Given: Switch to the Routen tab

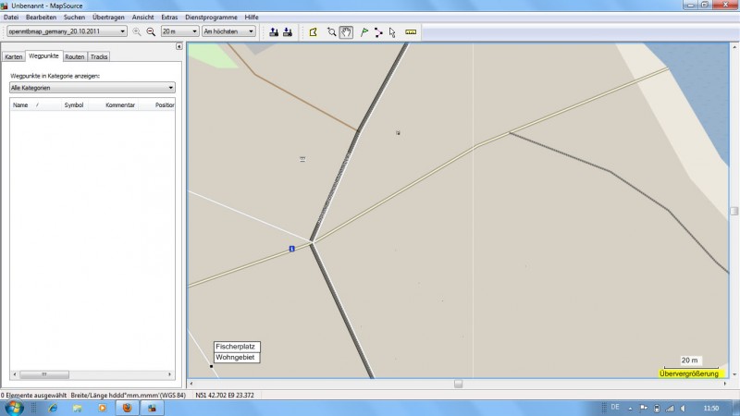Looking at the screenshot, I should [75, 56].
